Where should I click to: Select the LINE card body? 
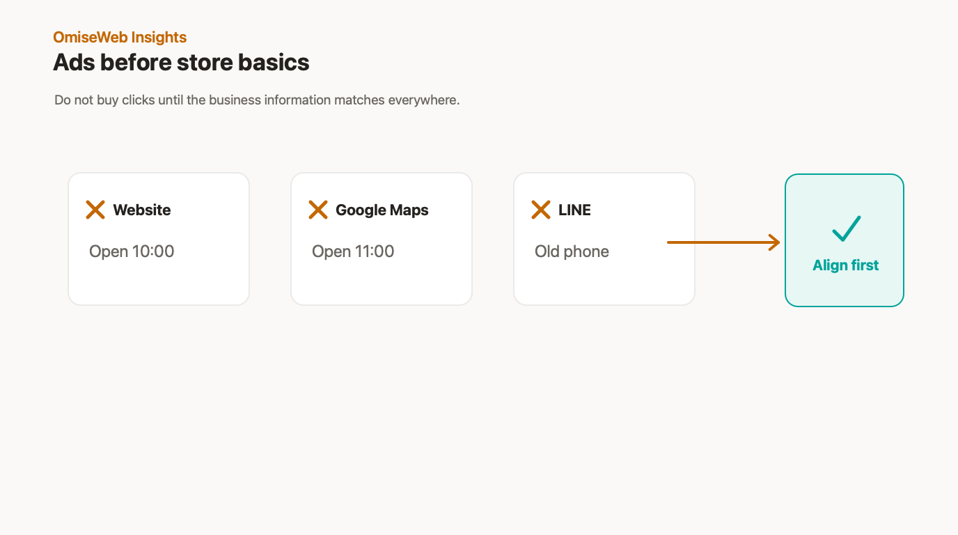pyautogui.click(x=604, y=239)
